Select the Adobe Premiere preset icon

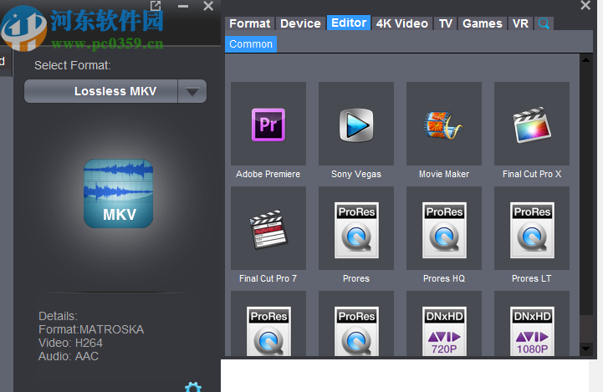coord(268,124)
